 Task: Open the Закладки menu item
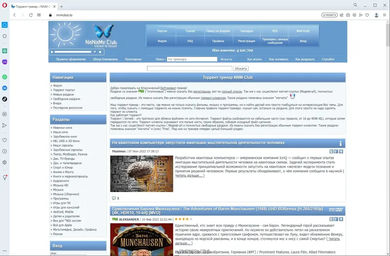[x=247, y=31]
